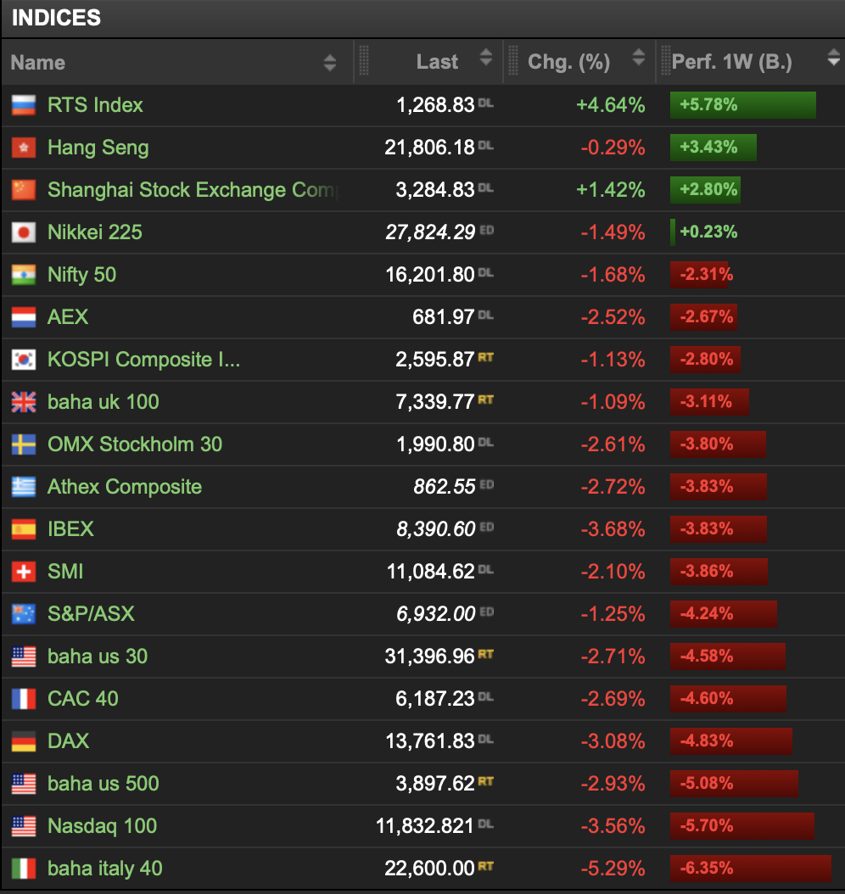Click the Netherlands flag beside AEX

pyautogui.click(x=24, y=317)
